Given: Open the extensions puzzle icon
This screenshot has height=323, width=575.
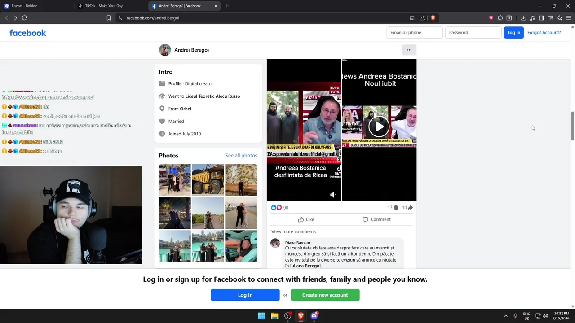Looking at the screenshot, I should tap(500, 18).
